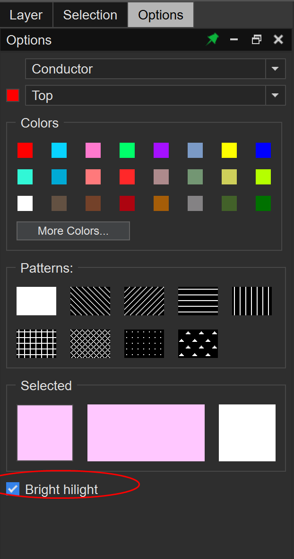Select the dotted pattern swatch
This screenshot has width=294, height=559.
pos(144,344)
